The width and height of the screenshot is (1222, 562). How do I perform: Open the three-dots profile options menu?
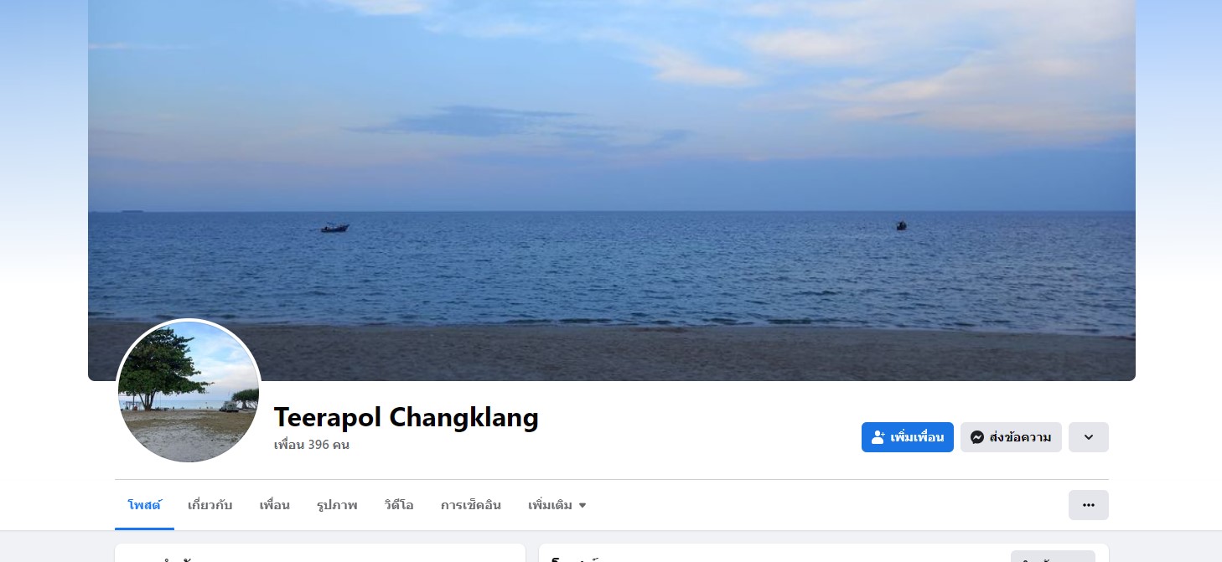pyautogui.click(x=1088, y=505)
